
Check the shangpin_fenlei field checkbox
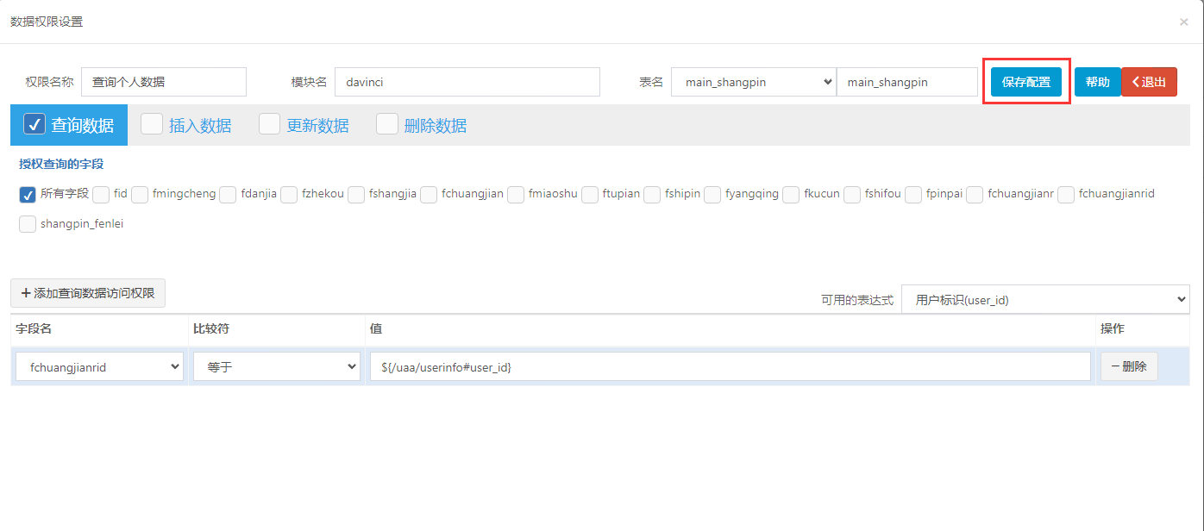coord(27,224)
